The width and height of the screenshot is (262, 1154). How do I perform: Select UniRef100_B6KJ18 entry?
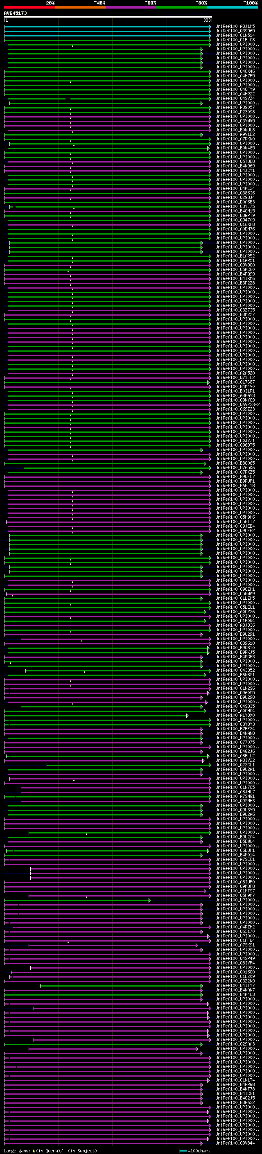(x=235, y=486)
